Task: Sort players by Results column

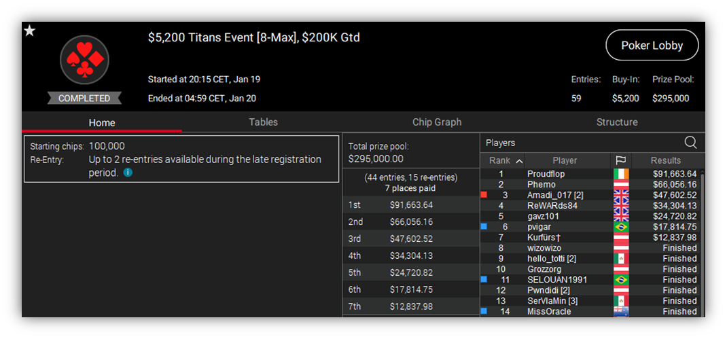Action: (665, 160)
